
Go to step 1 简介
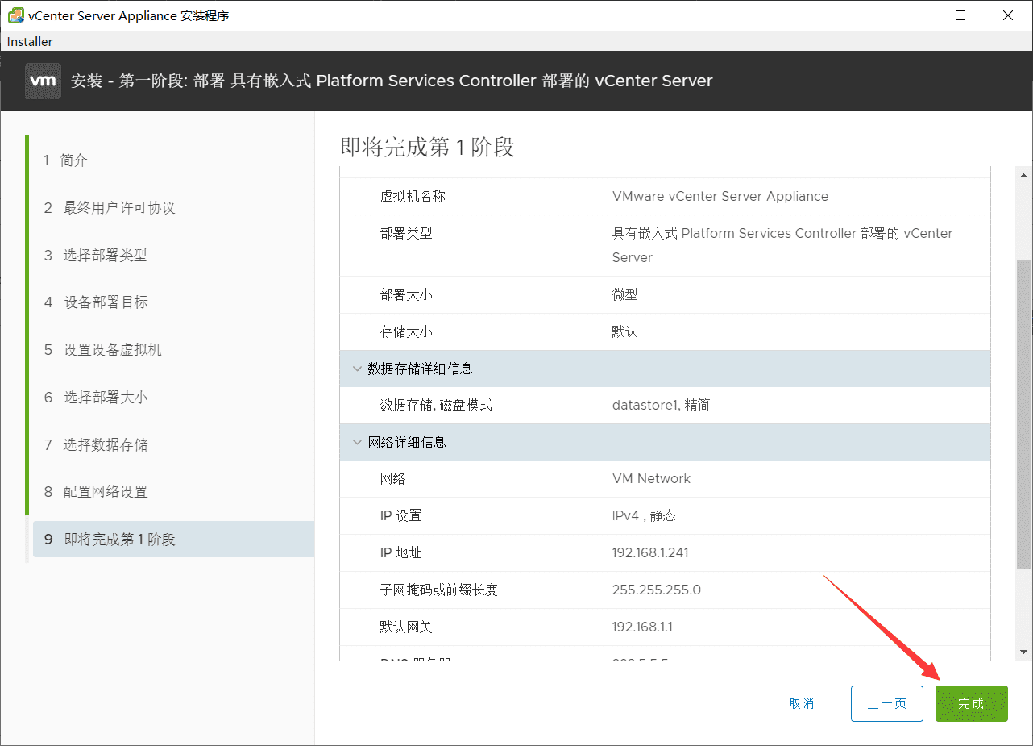click(66, 160)
